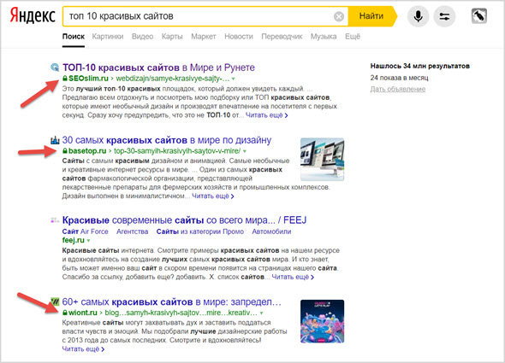Start voice search with the microphone icon
Image resolution: width=505 pixels, height=363 pixels.
point(418,16)
